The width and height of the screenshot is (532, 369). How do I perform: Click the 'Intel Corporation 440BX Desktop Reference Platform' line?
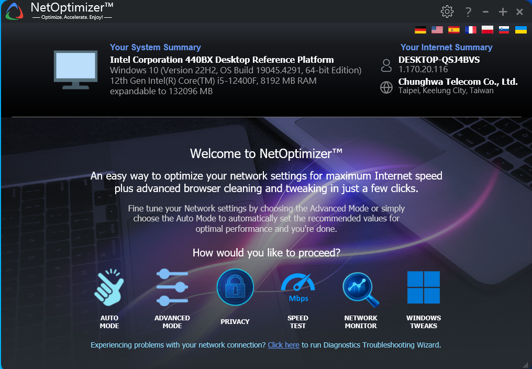tap(222, 60)
